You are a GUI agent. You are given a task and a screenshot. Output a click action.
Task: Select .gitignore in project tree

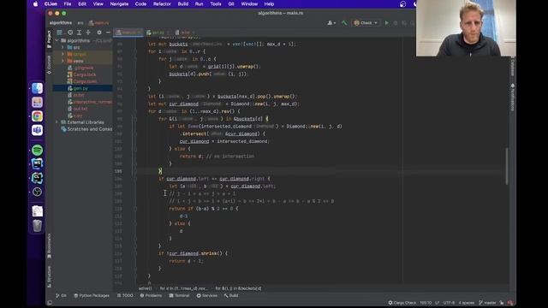click(83, 68)
